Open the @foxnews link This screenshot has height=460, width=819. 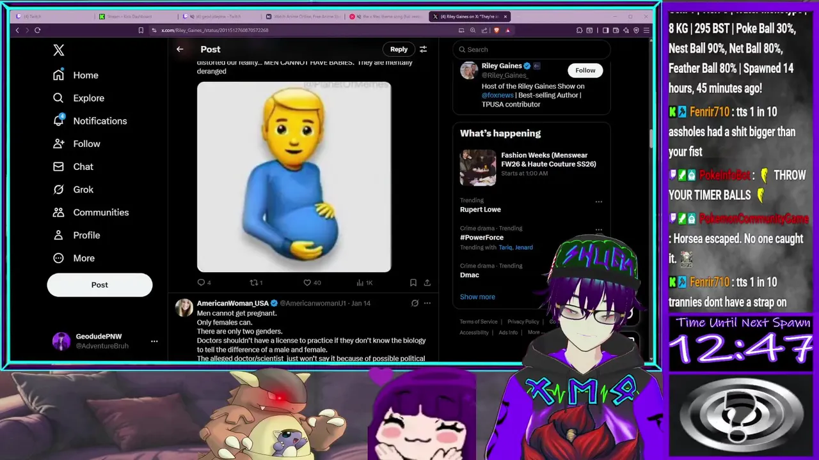pyautogui.click(x=498, y=95)
